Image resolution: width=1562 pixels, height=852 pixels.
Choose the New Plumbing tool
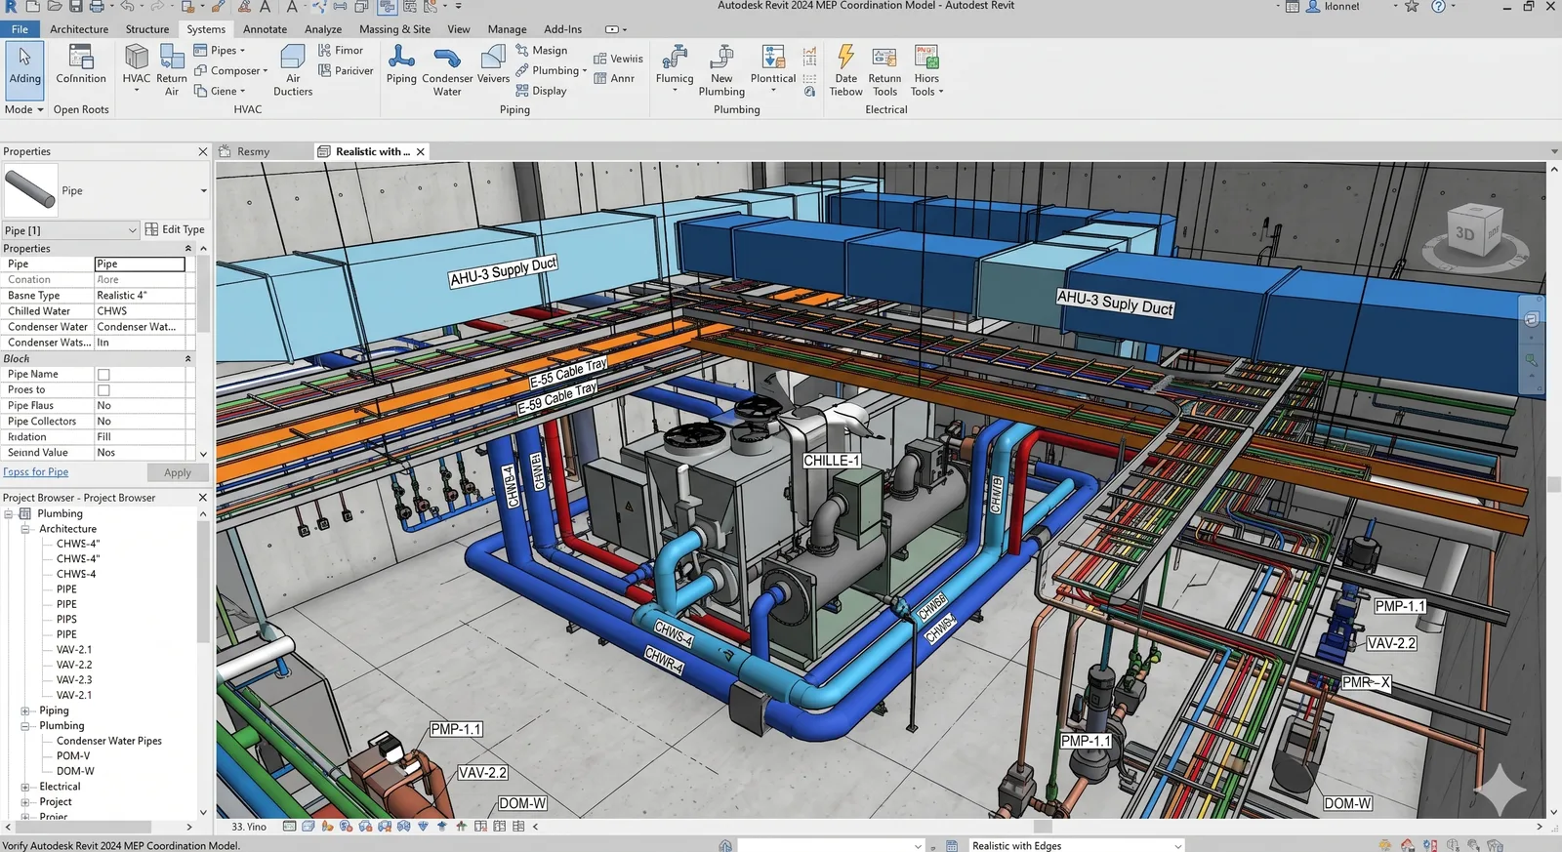[721, 70]
